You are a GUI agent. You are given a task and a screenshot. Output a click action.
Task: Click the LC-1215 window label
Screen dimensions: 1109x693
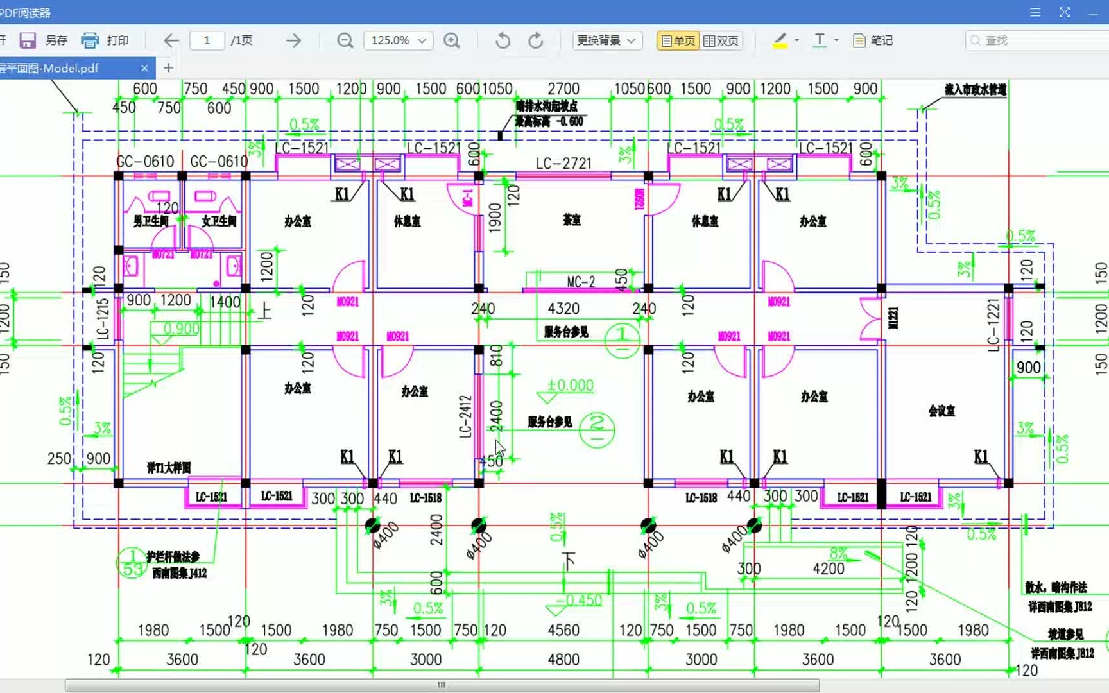[x=103, y=319]
